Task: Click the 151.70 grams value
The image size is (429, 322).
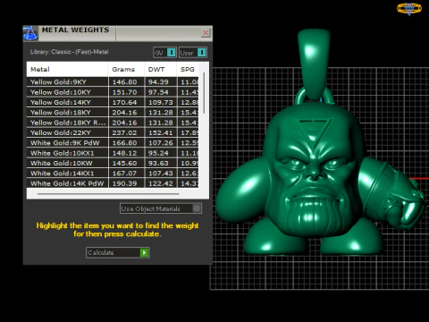Action: pos(124,92)
